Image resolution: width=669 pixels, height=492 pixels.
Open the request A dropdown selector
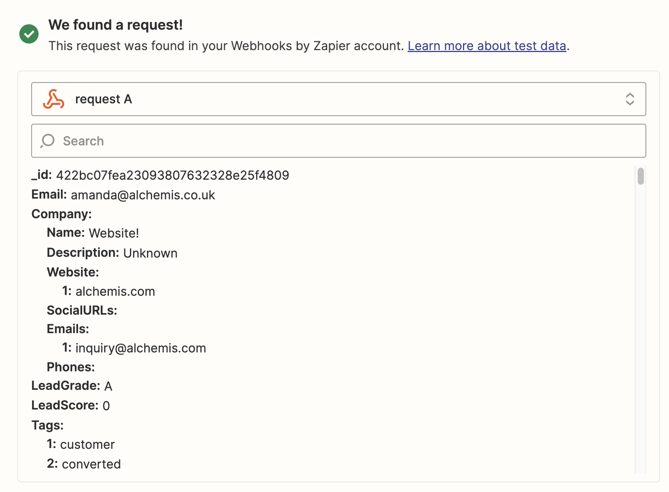pos(338,99)
